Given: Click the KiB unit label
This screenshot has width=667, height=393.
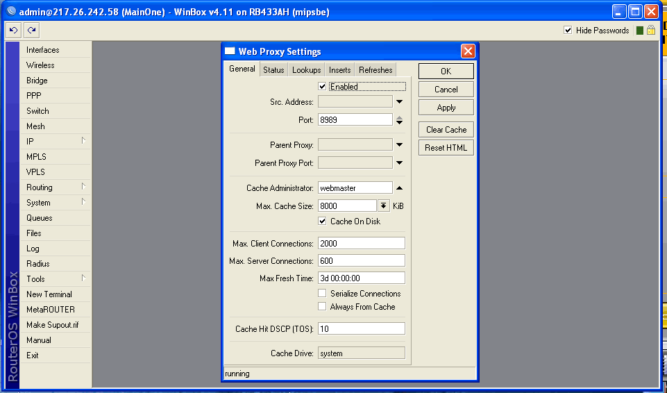Looking at the screenshot, I should (398, 206).
